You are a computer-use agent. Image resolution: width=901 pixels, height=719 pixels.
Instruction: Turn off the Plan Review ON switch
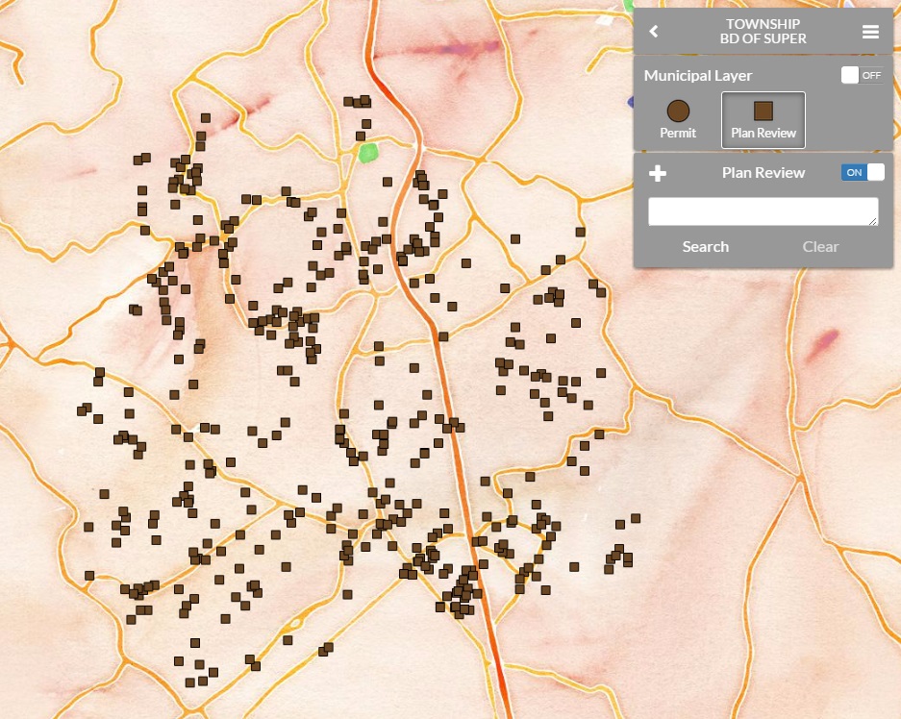[863, 172]
